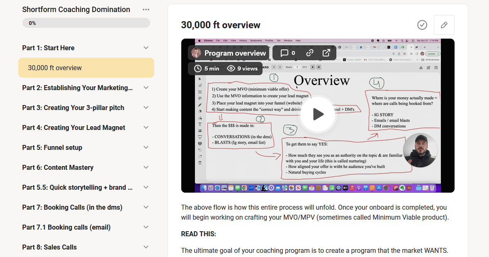Screen dimensions: 489x257
Task: Open Part 8: Sales Calls module
Action: click(x=49, y=247)
